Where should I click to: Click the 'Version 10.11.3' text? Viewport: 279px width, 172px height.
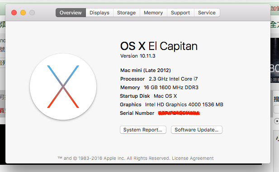pyautogui.click(x=138, y=56)
